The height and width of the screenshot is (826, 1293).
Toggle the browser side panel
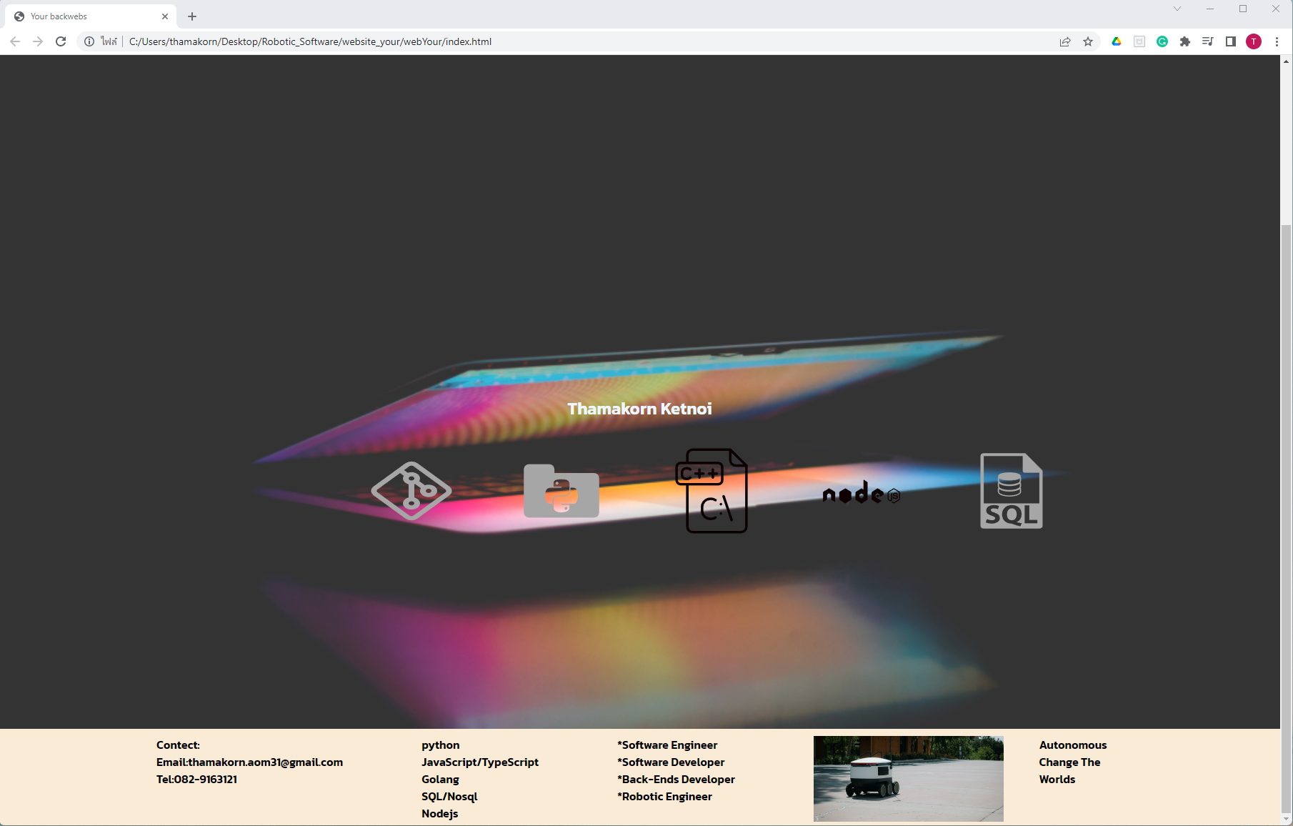(x=1231, y=41)
